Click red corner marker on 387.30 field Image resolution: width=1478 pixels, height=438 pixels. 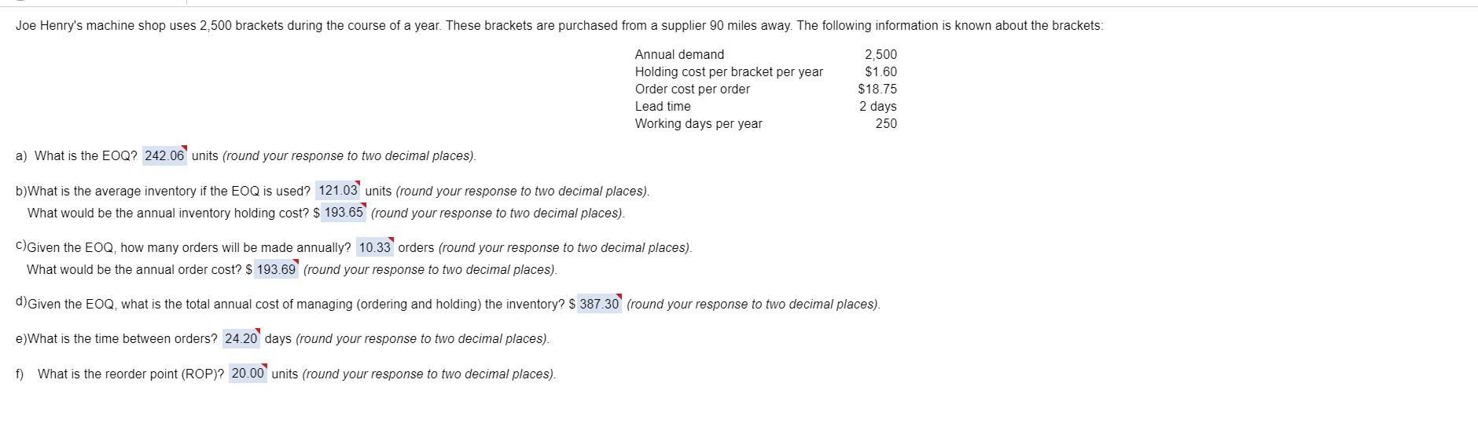[x=619, y=297]
